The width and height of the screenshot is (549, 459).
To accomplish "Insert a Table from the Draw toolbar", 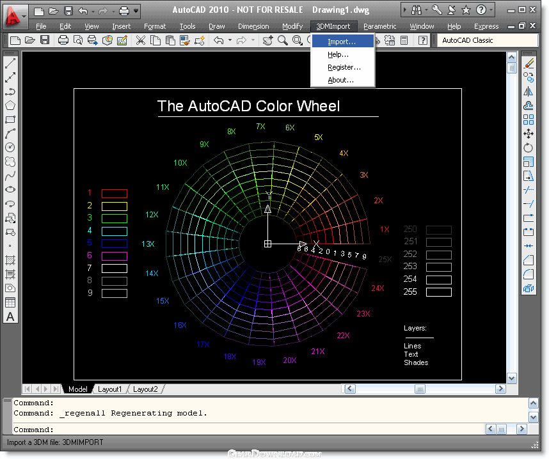I will [10, 302].
